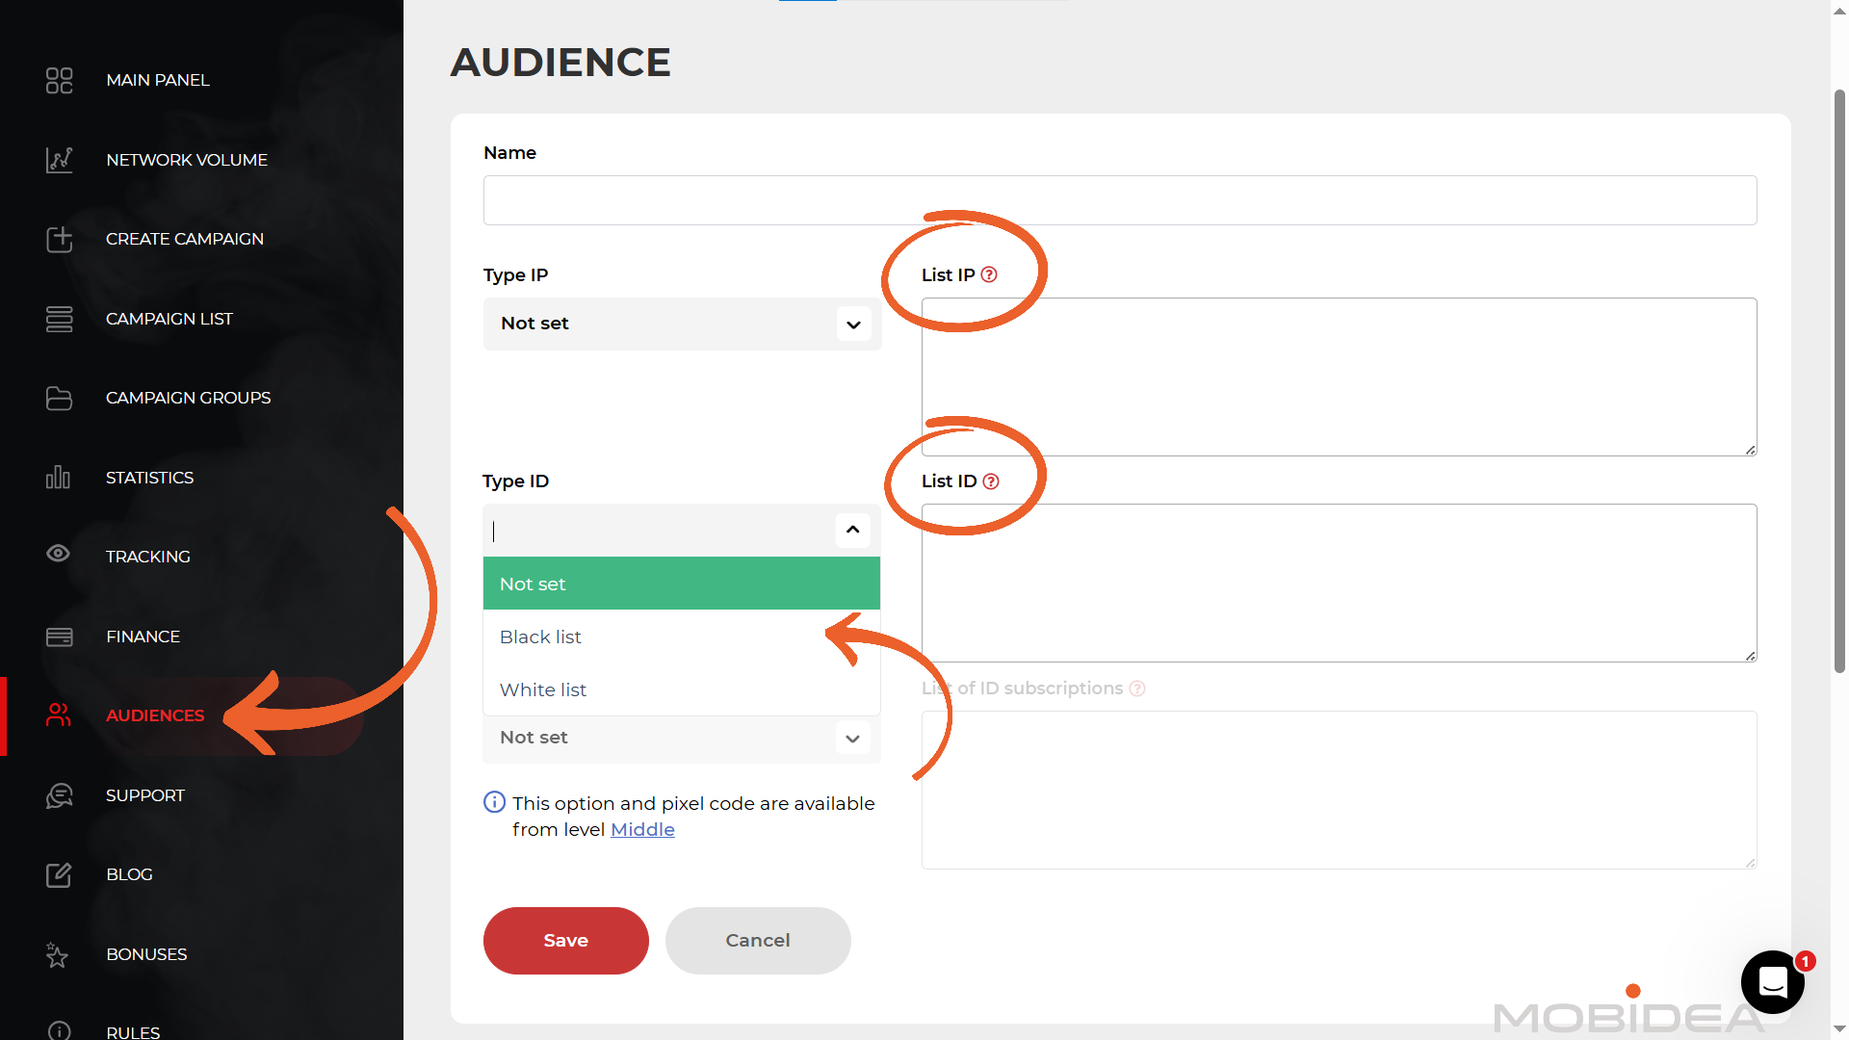Click the Main Panel grid icon
The width and height of the screenshot is (1849, 1040).
59,80
